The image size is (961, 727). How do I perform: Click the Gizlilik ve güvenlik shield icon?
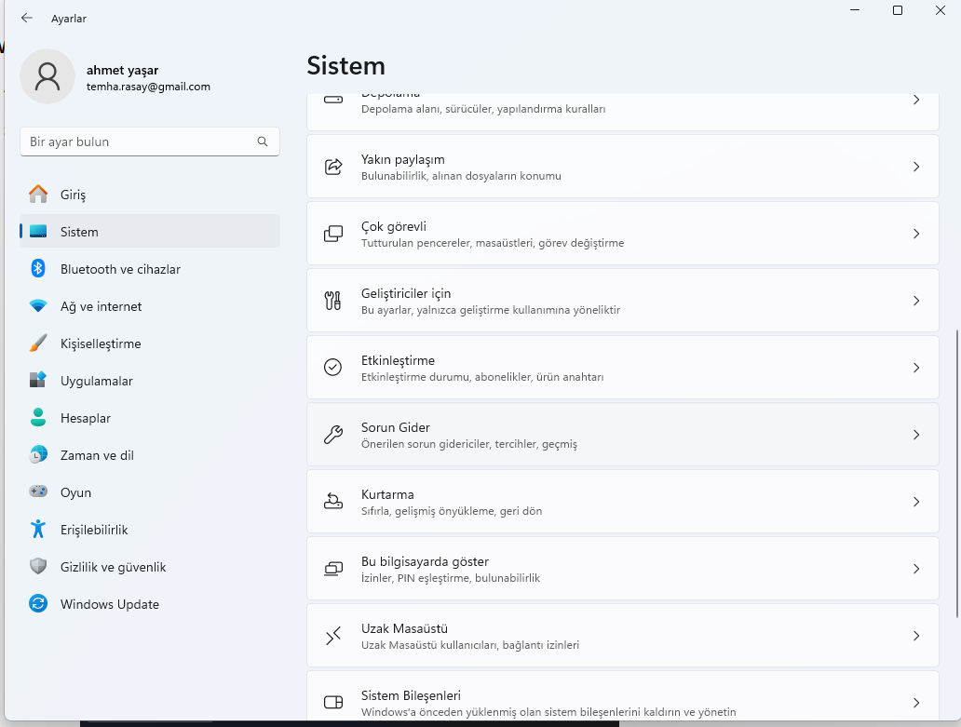pos(38,567)
